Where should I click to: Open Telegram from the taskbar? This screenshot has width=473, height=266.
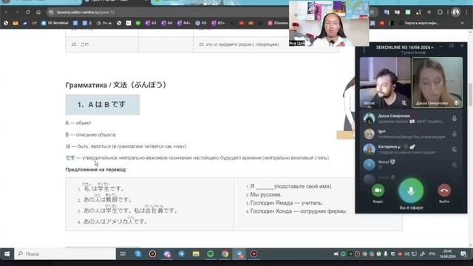(x=181, y=254)
